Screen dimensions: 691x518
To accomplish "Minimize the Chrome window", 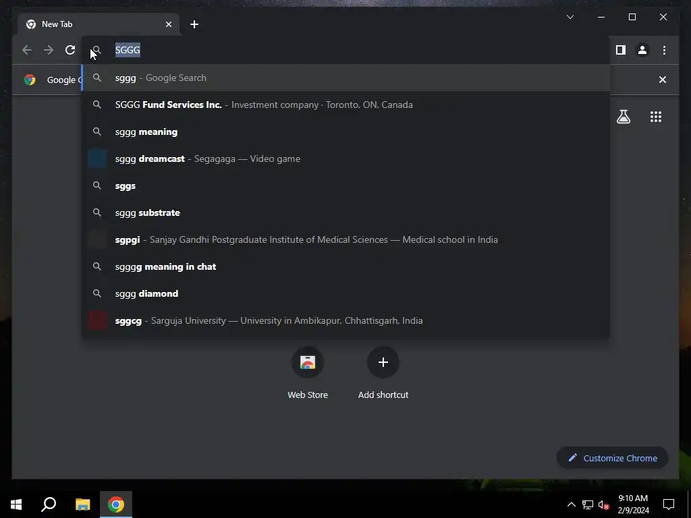I will click(601, 17).
